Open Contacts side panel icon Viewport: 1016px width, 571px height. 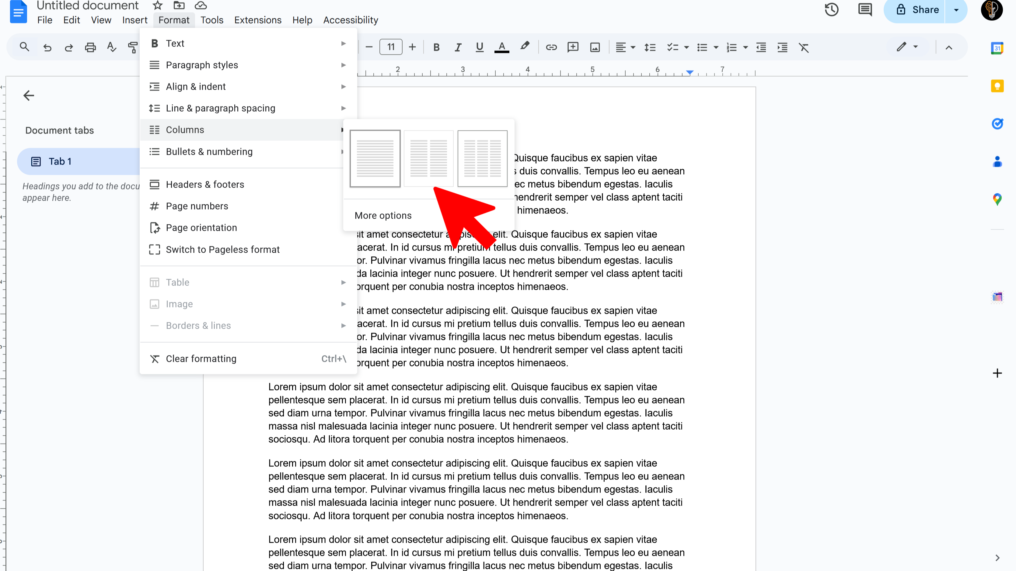pyautogui.click(x=997, y=161)
